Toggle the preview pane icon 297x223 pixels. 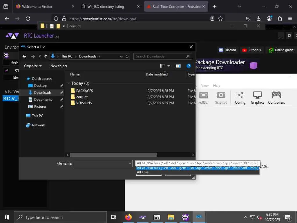(178, 66)
